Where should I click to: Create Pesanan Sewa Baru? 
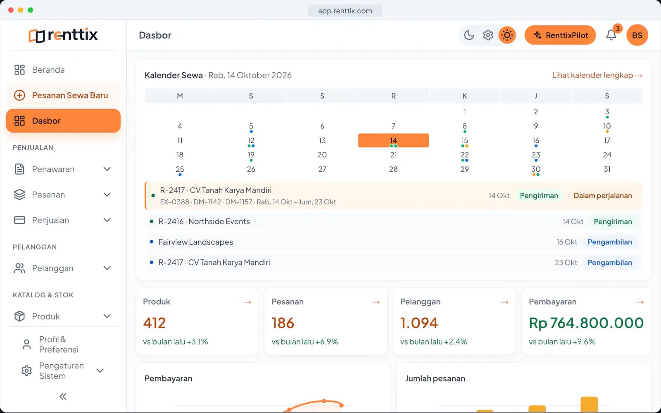63,95
